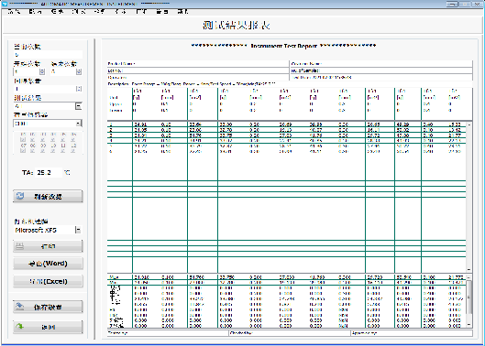Export report with Word button
485x346 pixels.
[48, 264]
